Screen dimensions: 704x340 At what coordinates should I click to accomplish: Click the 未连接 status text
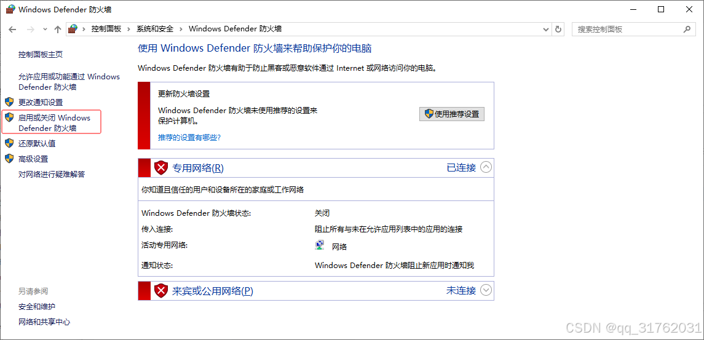point(461,291)
